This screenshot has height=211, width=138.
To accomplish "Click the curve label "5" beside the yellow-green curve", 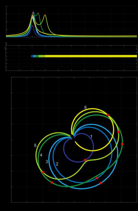I will (35, 146).
